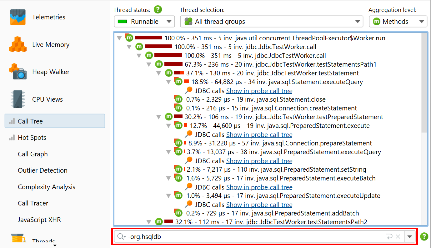
Task: Collapse the ThreadPoolExecutor$Worker.run node
Action: [119, 38]
